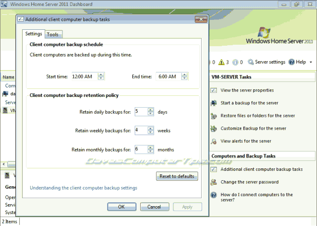Screen dimensions: 317x226
Task: Click the Dashboard window title bar icon
Action: [4, 4]
